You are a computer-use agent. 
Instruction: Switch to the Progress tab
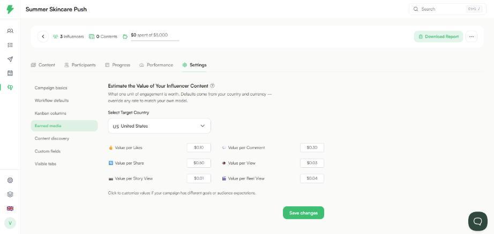[117, 65]
